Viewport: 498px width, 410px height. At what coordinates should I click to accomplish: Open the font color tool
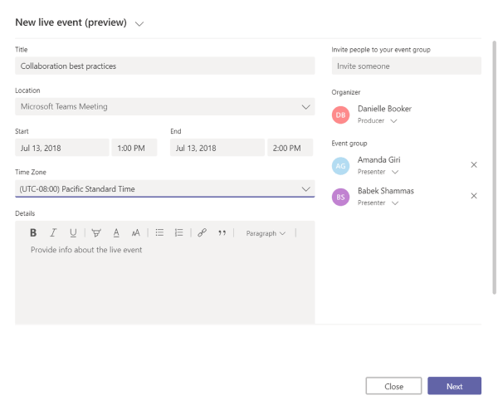pyautogui.click(x=116, y=233)
